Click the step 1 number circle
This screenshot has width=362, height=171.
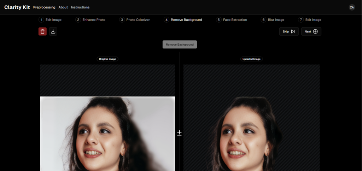click(41, 20)
